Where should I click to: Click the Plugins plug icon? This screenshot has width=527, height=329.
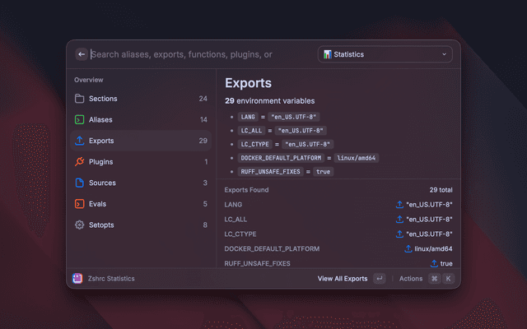coord(80,162)
